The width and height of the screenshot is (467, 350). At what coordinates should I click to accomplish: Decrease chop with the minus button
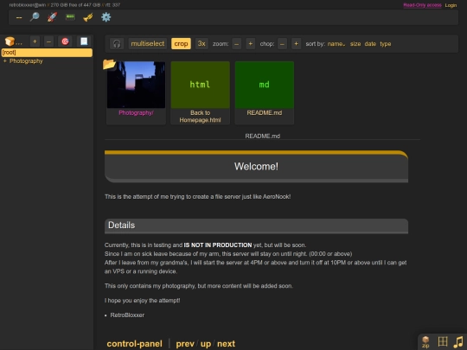(282, 44)
